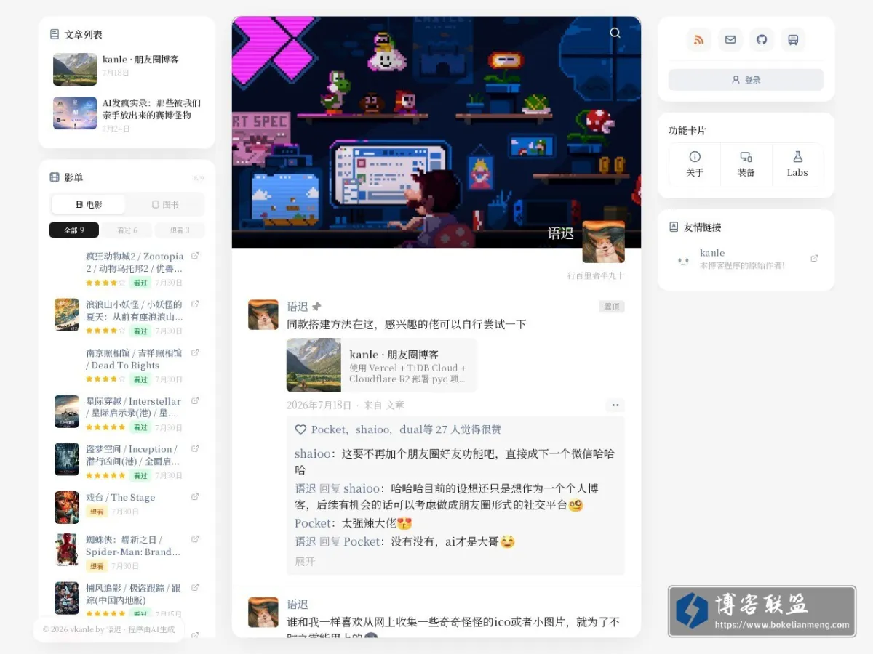The image size is (873, 654).
Task: Open the 关于 about card
Action: [x=695, y=164]
